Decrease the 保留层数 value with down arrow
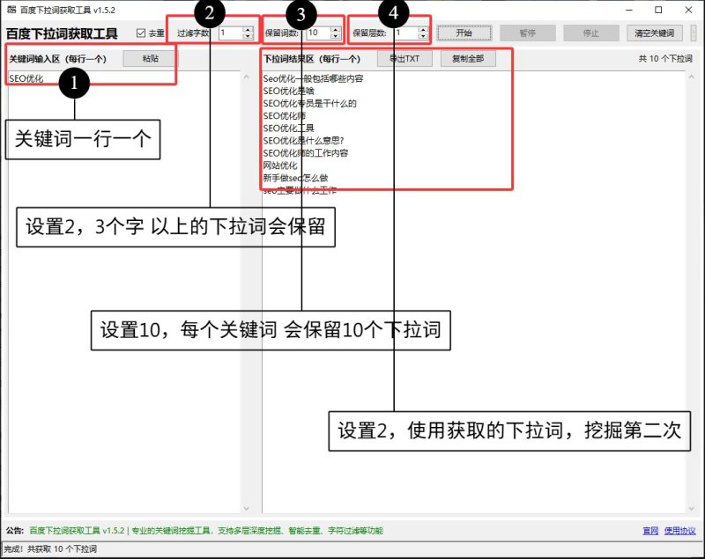The height and width of the screenshot is (559, 705). 423,36
